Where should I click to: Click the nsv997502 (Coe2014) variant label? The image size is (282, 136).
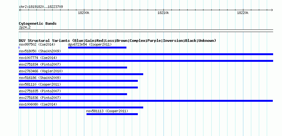[37, 44]
